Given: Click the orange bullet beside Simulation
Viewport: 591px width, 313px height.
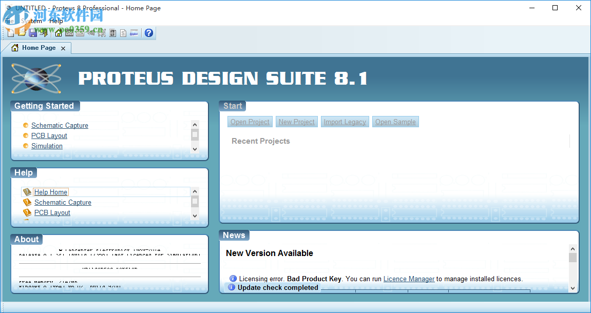Looking at the screenshot, I should point(26,146).
